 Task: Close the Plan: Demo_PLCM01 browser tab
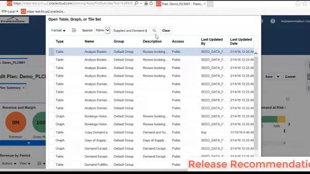(204, 4)
